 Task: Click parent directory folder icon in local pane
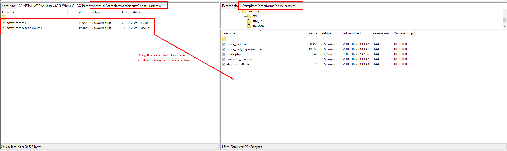[4, 17]
